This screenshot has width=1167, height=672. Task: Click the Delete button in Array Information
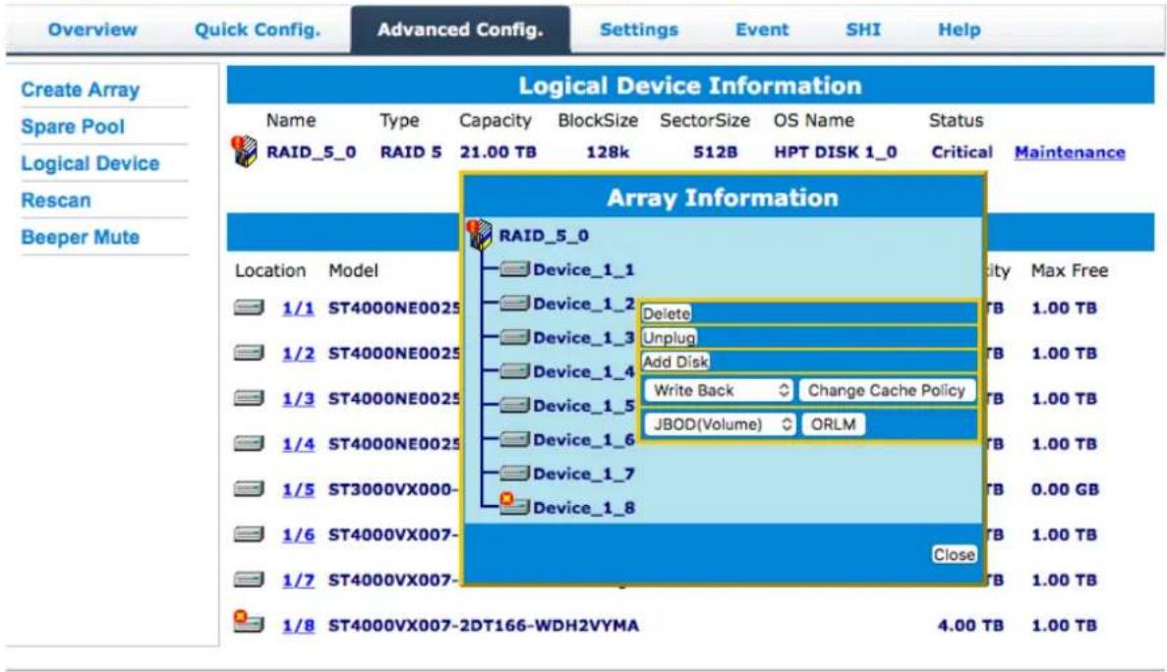[667, 313]
